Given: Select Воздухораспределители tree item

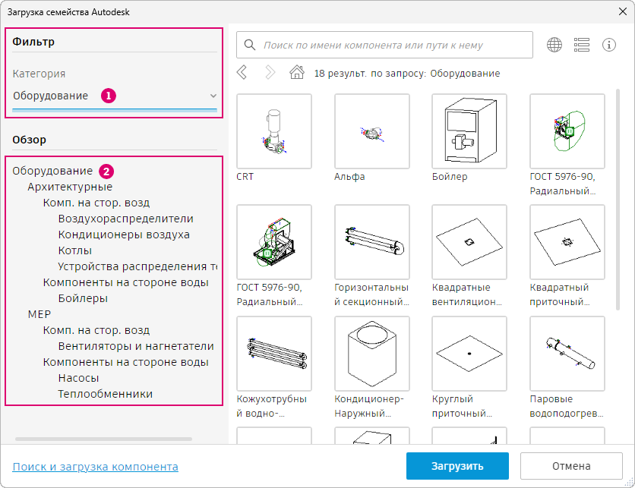Looking at the screenshot, I should [125, 219].
